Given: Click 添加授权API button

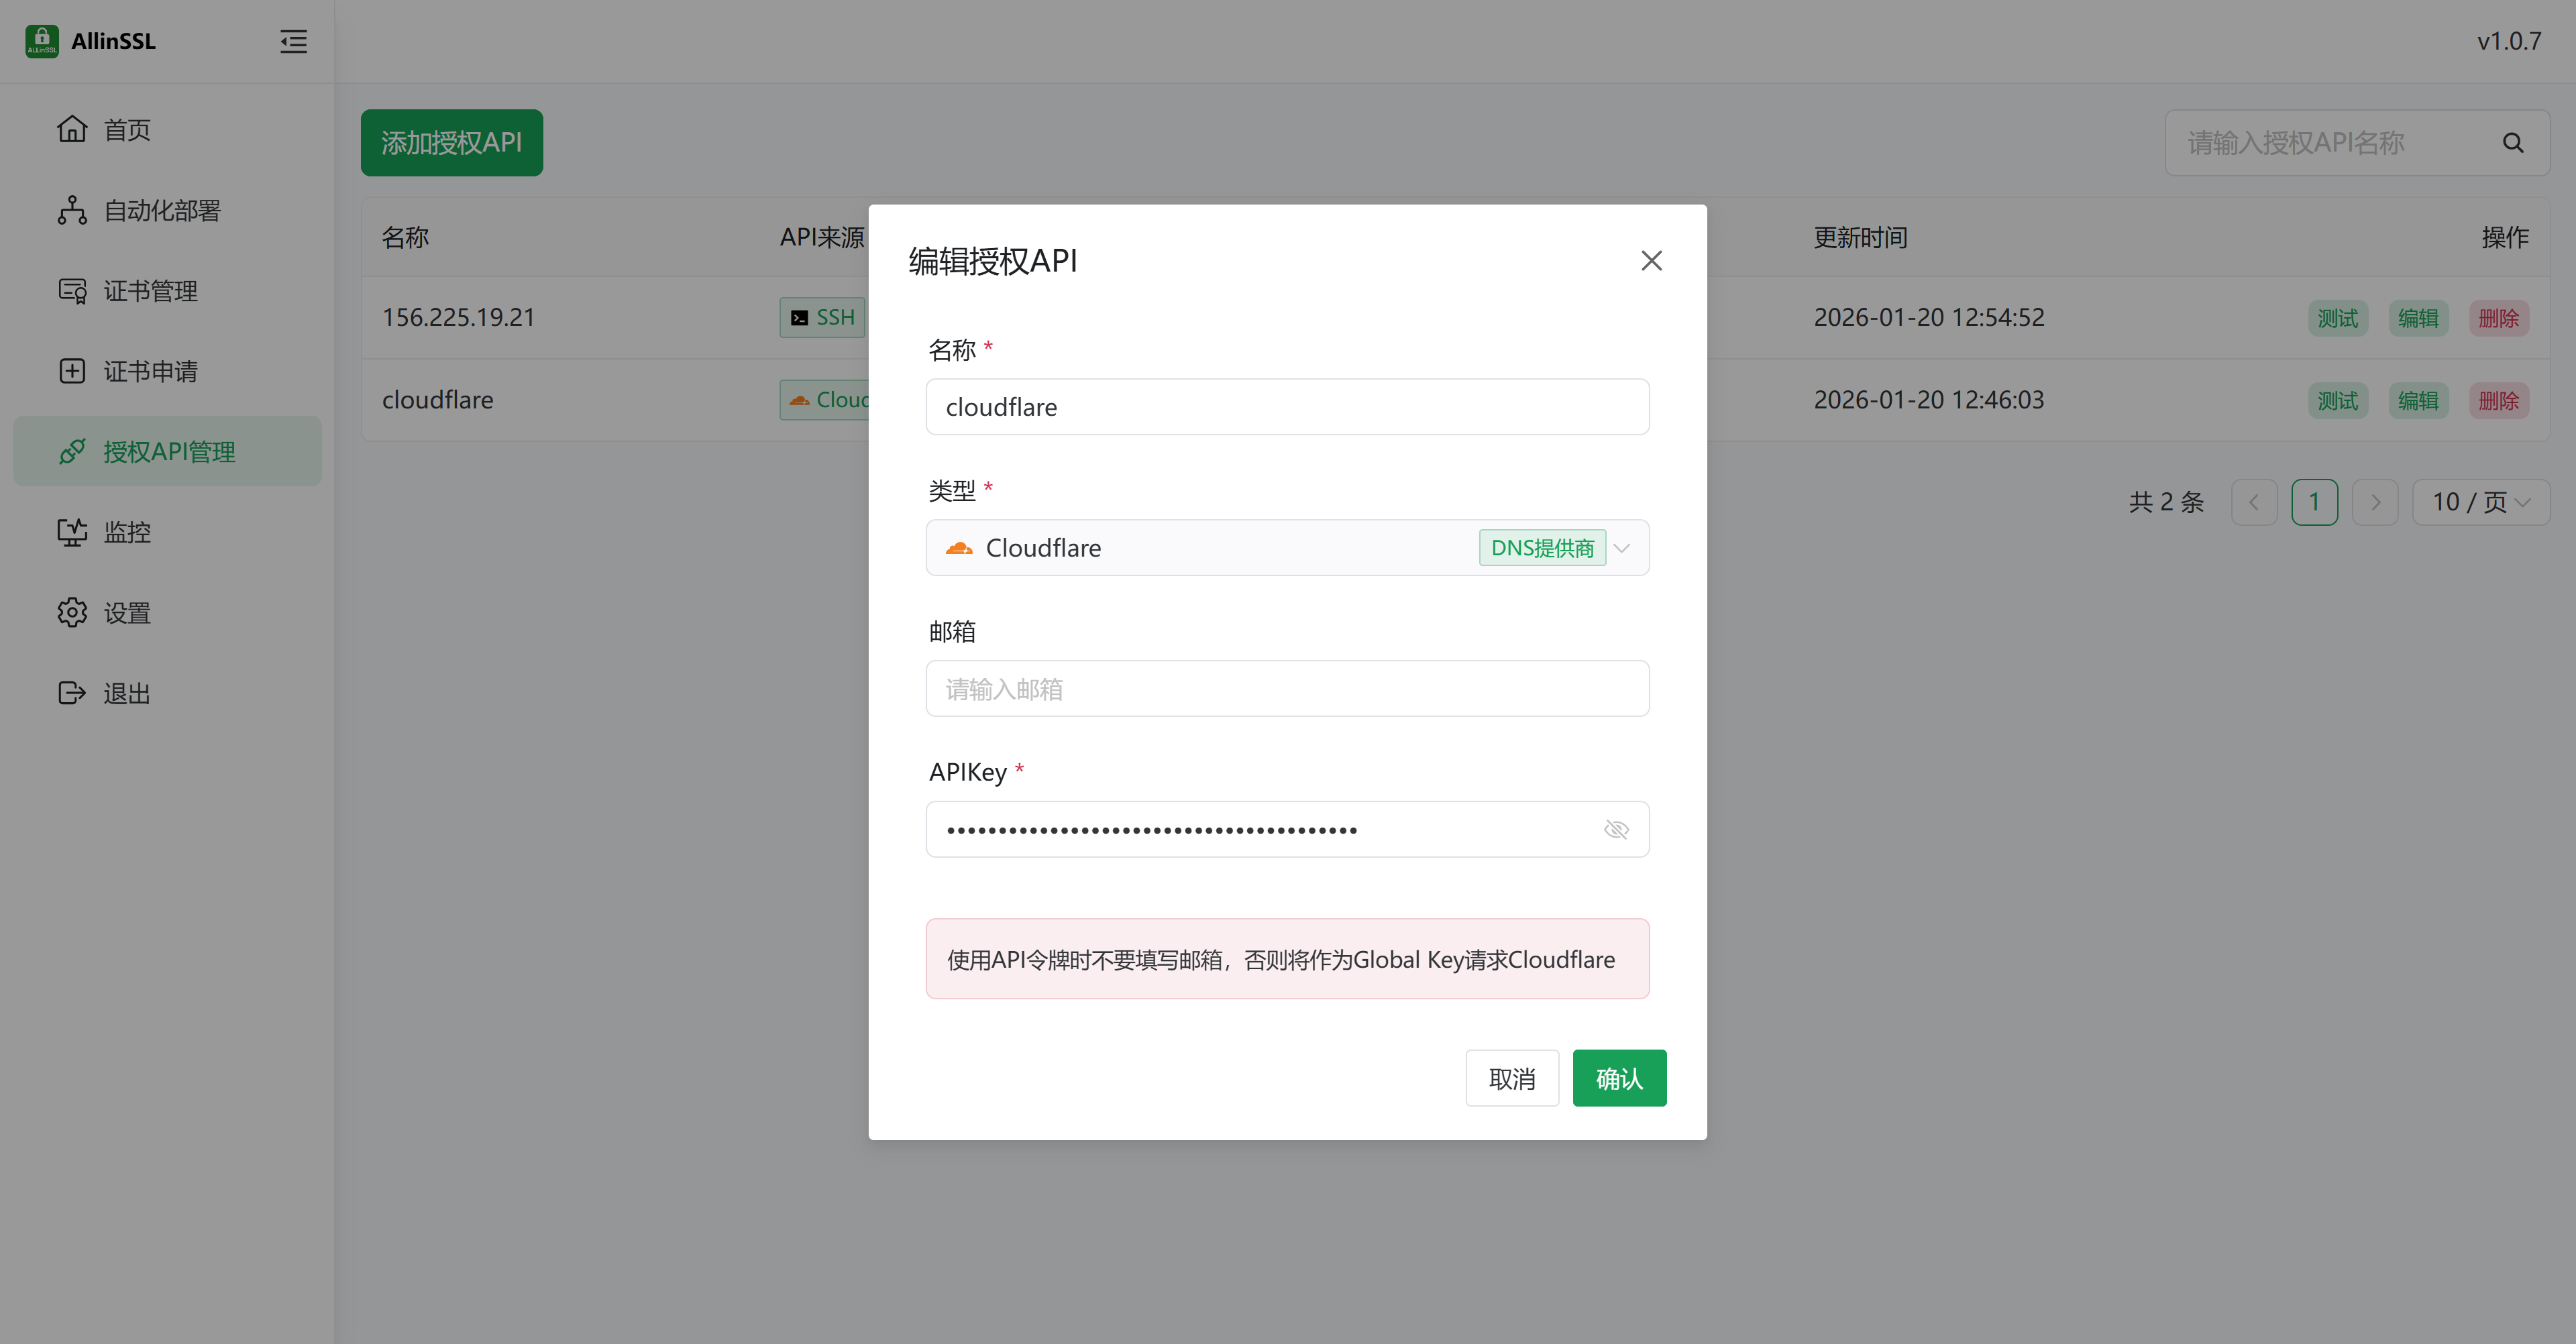Looking at the screenshot, I should tap(452, 143).
